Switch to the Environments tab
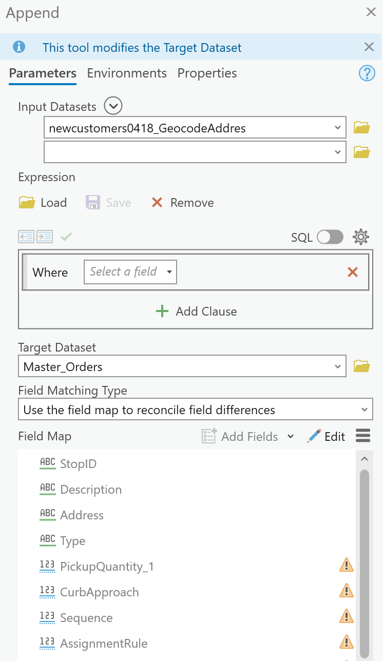Screen dimensions: 383x661 pyautogui.click(x=127, y=73)
